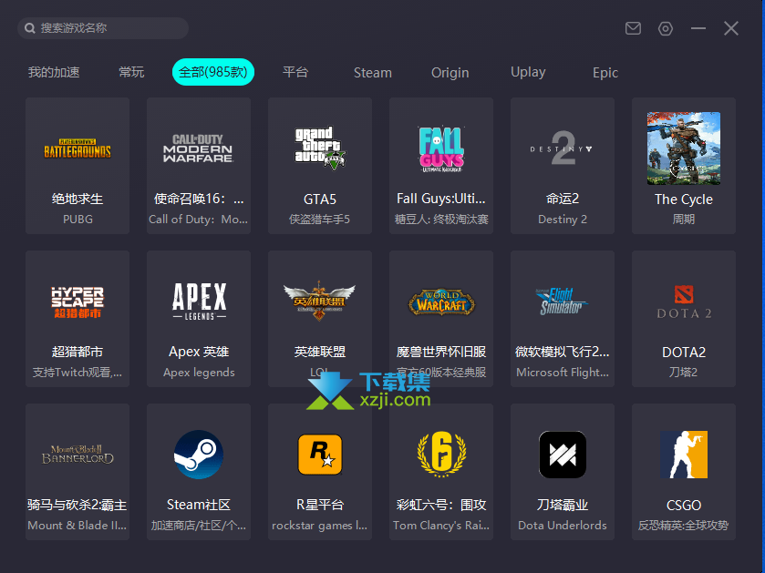Click the 支持Twitch观看,... subtitle

78,373
